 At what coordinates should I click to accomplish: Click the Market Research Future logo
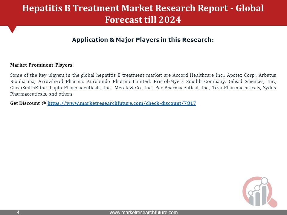pyautogui.click(x=260, y=192)
